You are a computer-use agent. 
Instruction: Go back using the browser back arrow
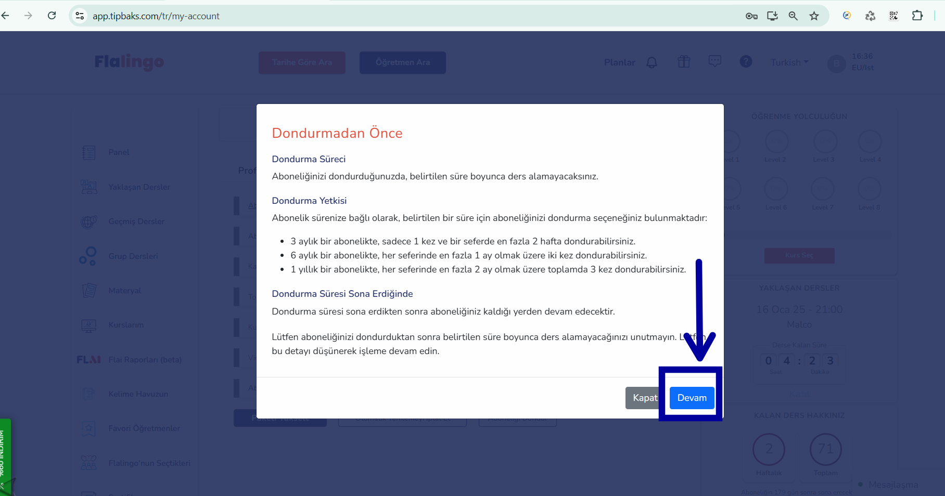click(6, 16)
